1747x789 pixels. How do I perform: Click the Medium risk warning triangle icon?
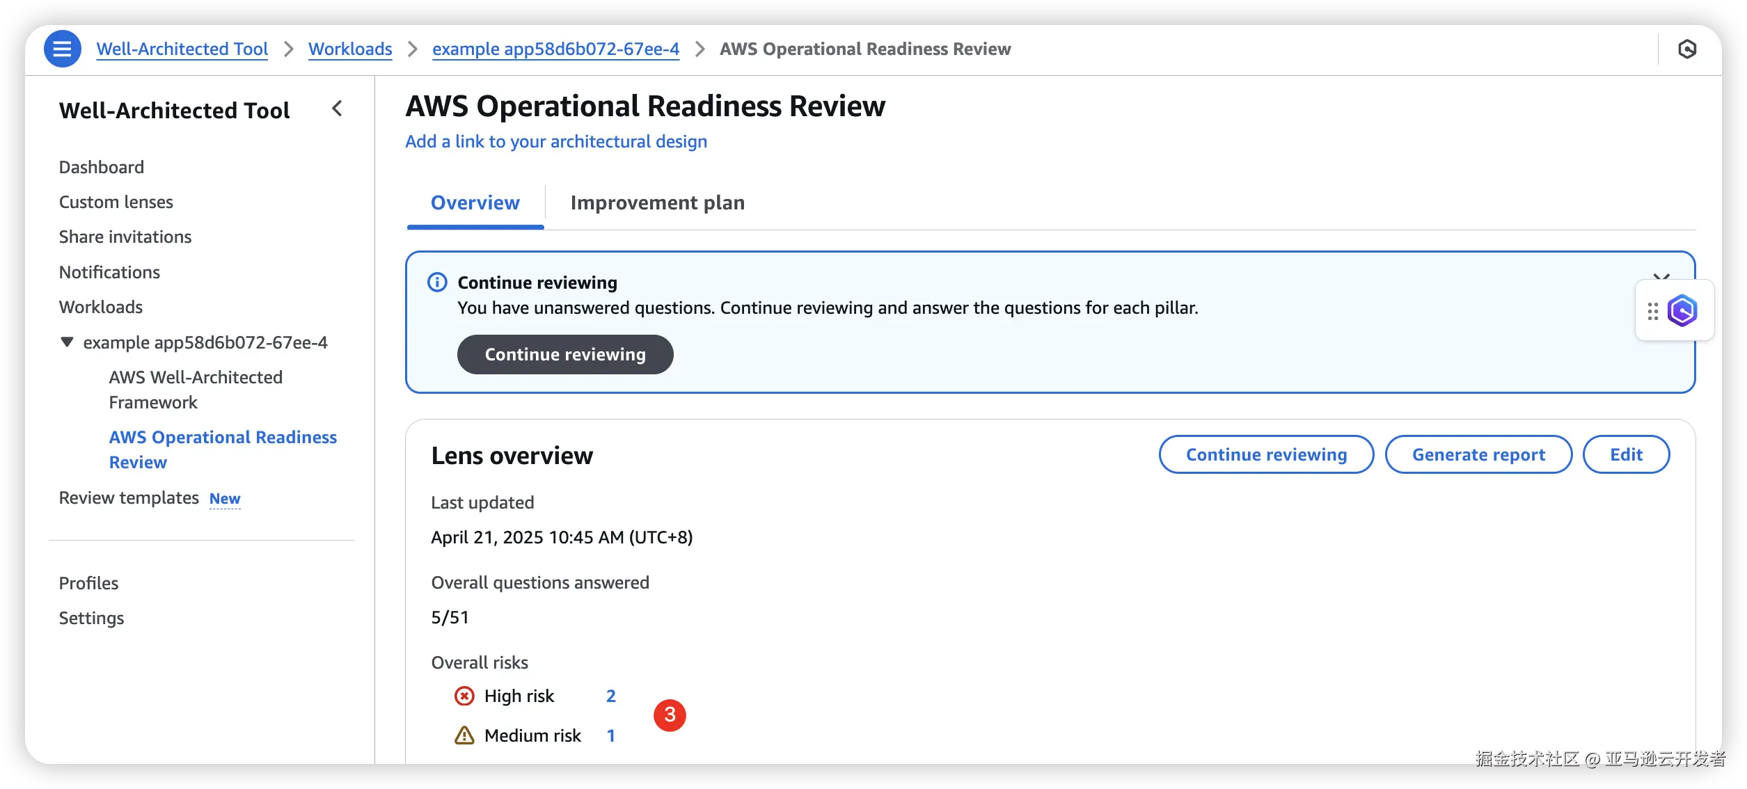click(x=464, y=735)
